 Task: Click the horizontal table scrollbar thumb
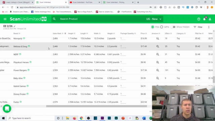pos(96,106)
